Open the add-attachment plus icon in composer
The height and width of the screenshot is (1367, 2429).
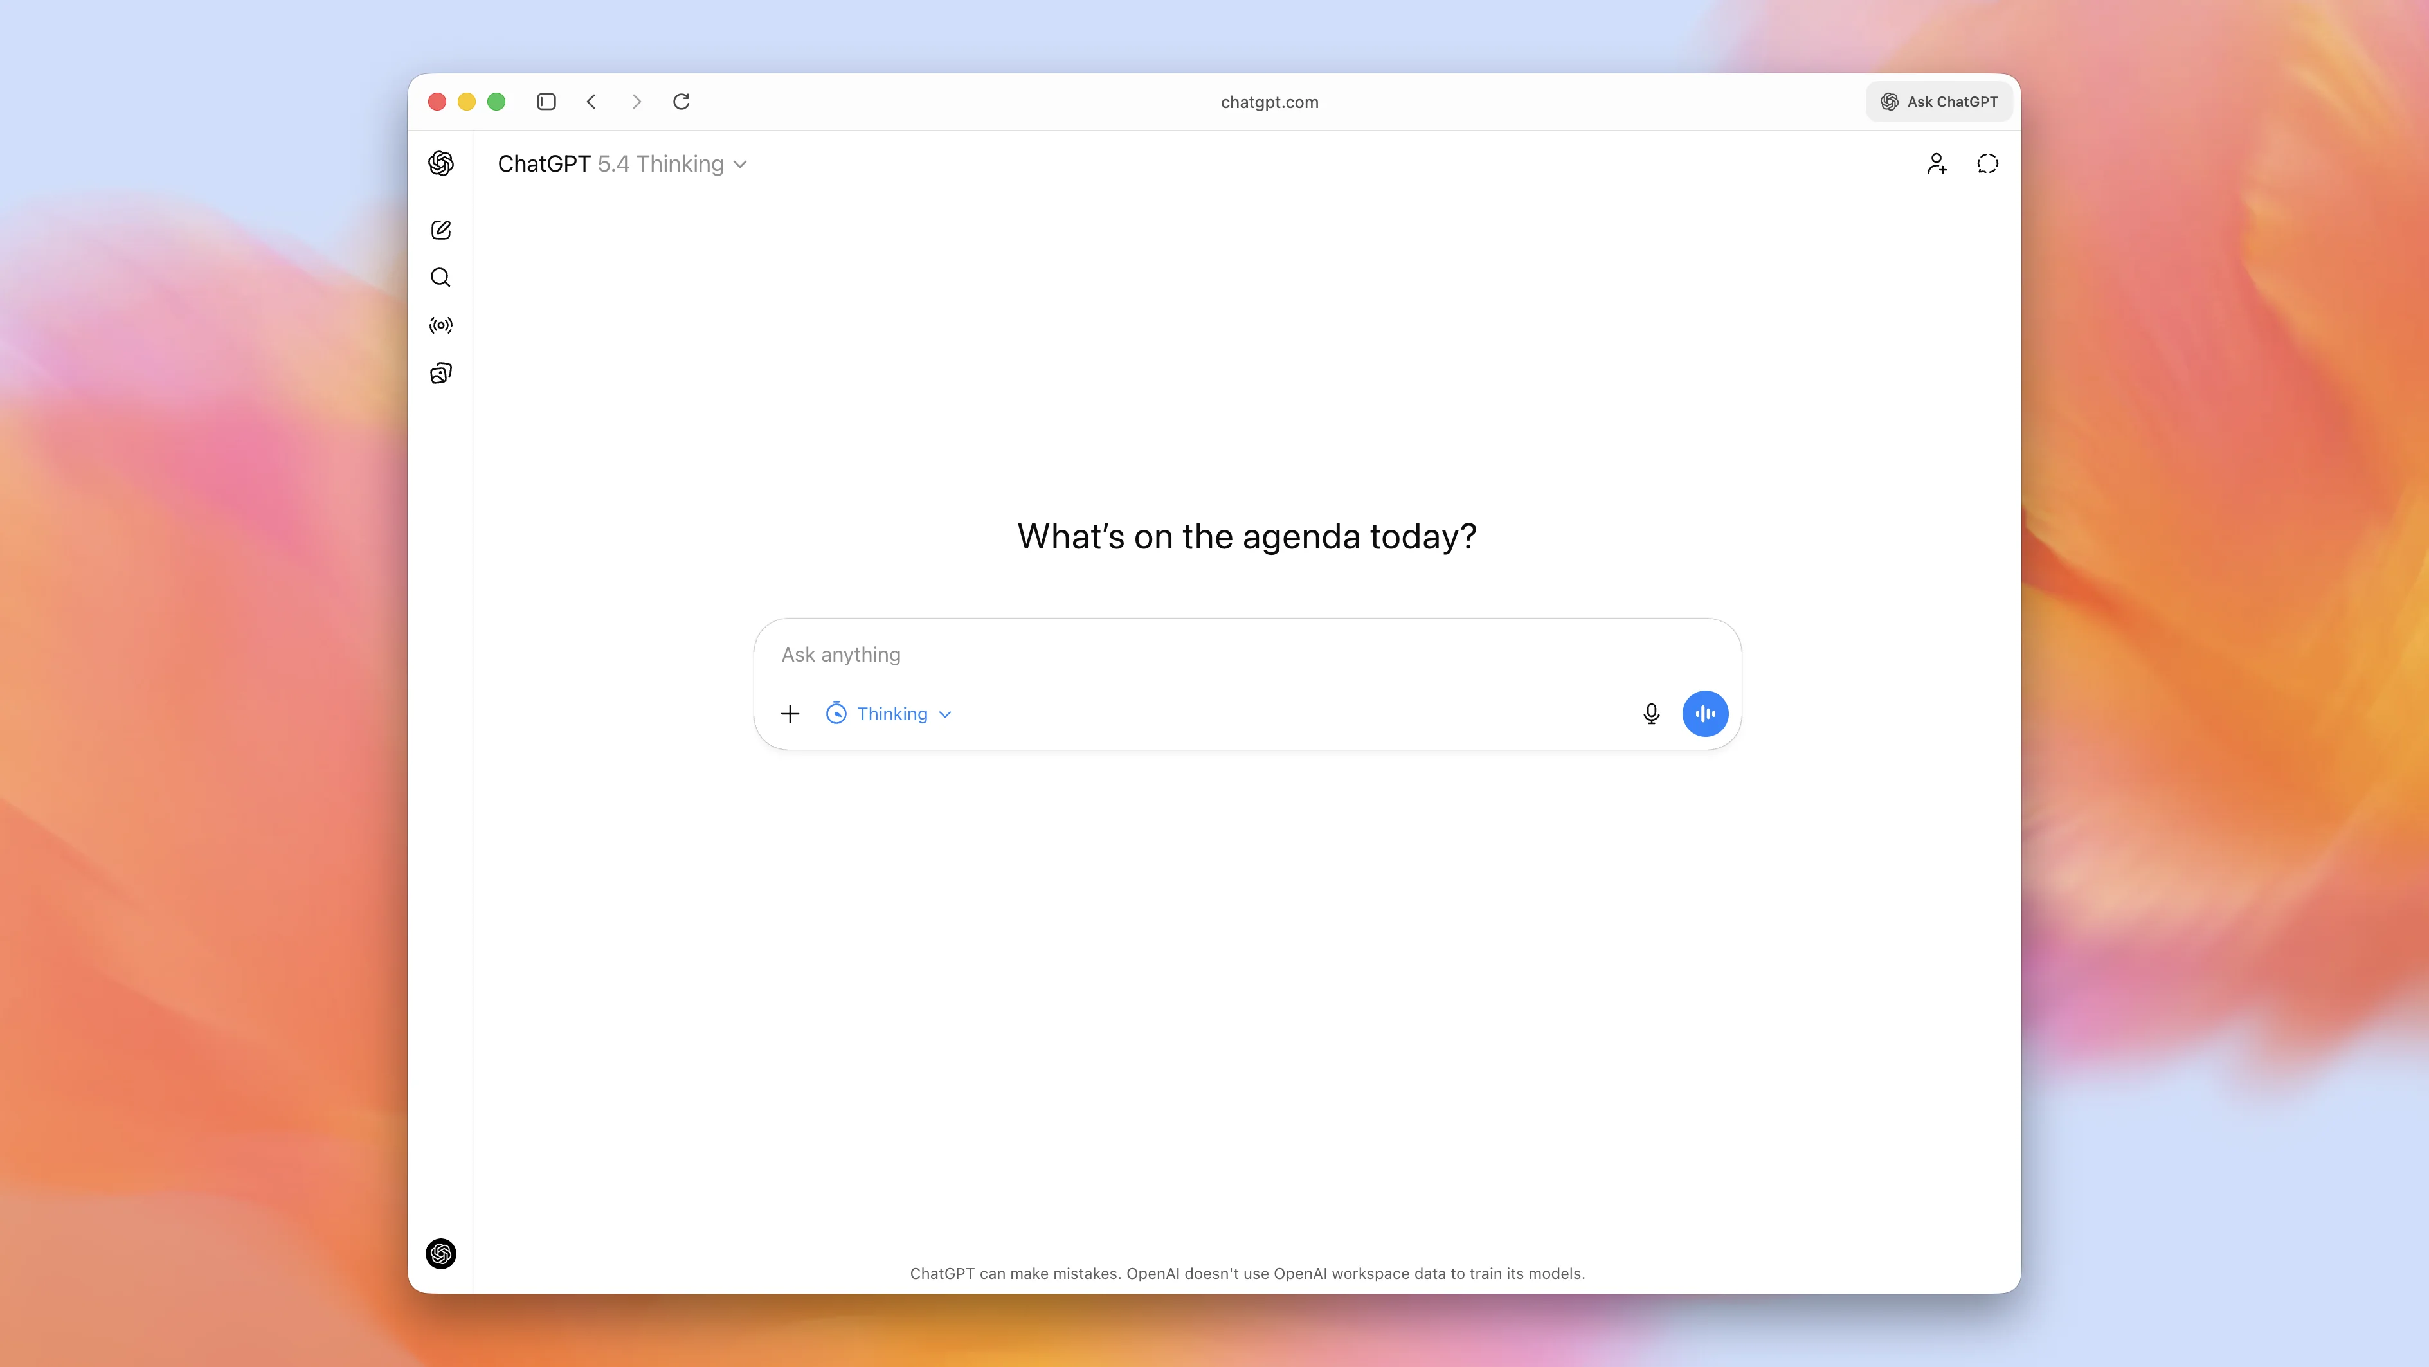tap(790, 714)
